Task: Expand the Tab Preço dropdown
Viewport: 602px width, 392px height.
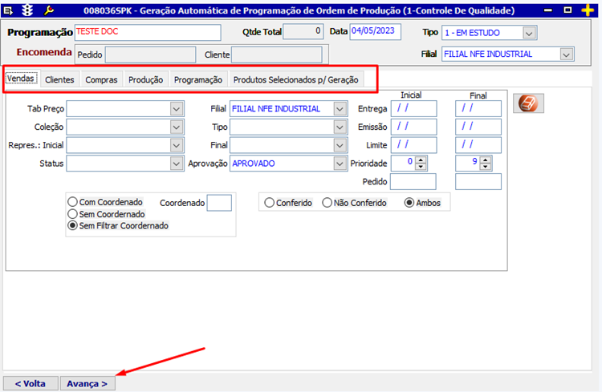Action: 177,109
